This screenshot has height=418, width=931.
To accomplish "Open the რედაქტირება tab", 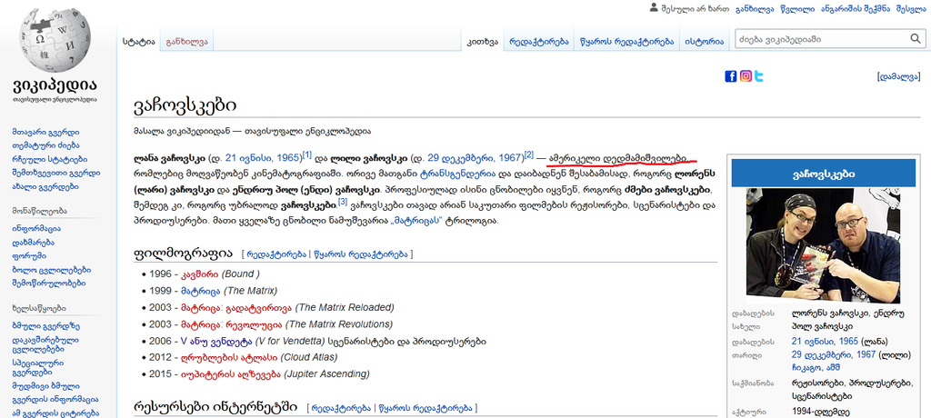I will tap(538, 42).
